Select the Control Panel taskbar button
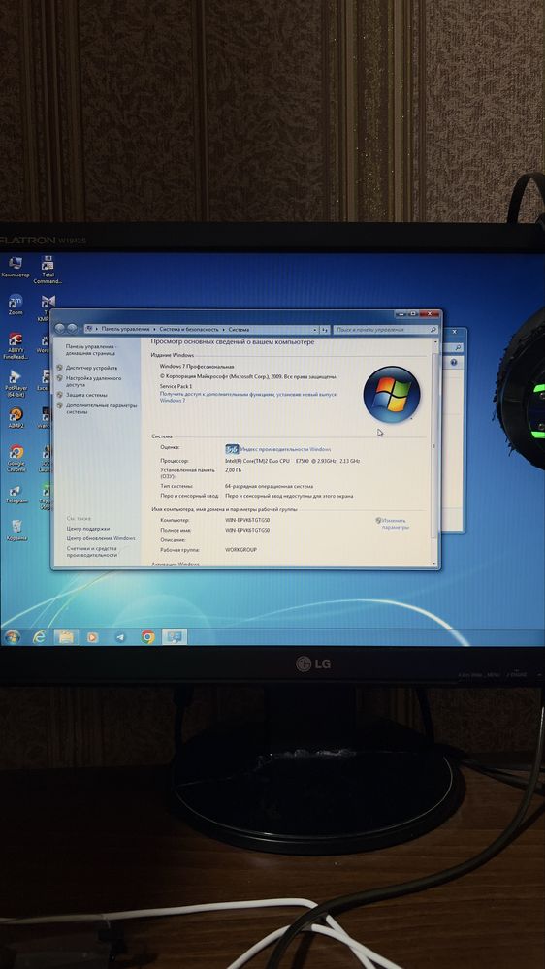The height and width of the screenshot is (969, 545). [x=175, y=637]
